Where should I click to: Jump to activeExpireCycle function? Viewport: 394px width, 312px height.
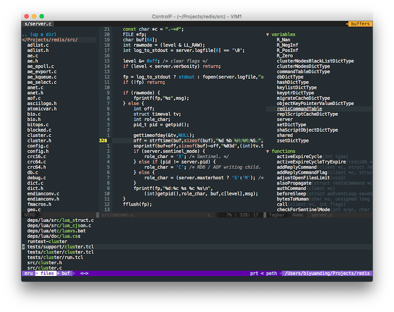coord(299,157)
